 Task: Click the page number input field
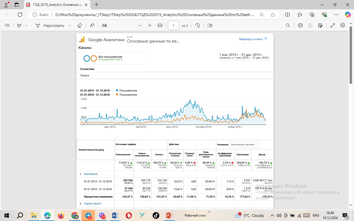[x=173, y=25]
